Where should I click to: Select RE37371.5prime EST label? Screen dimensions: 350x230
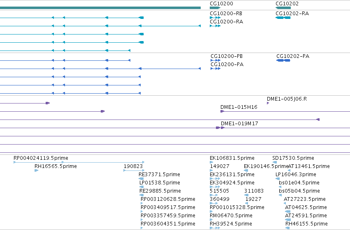160,175
